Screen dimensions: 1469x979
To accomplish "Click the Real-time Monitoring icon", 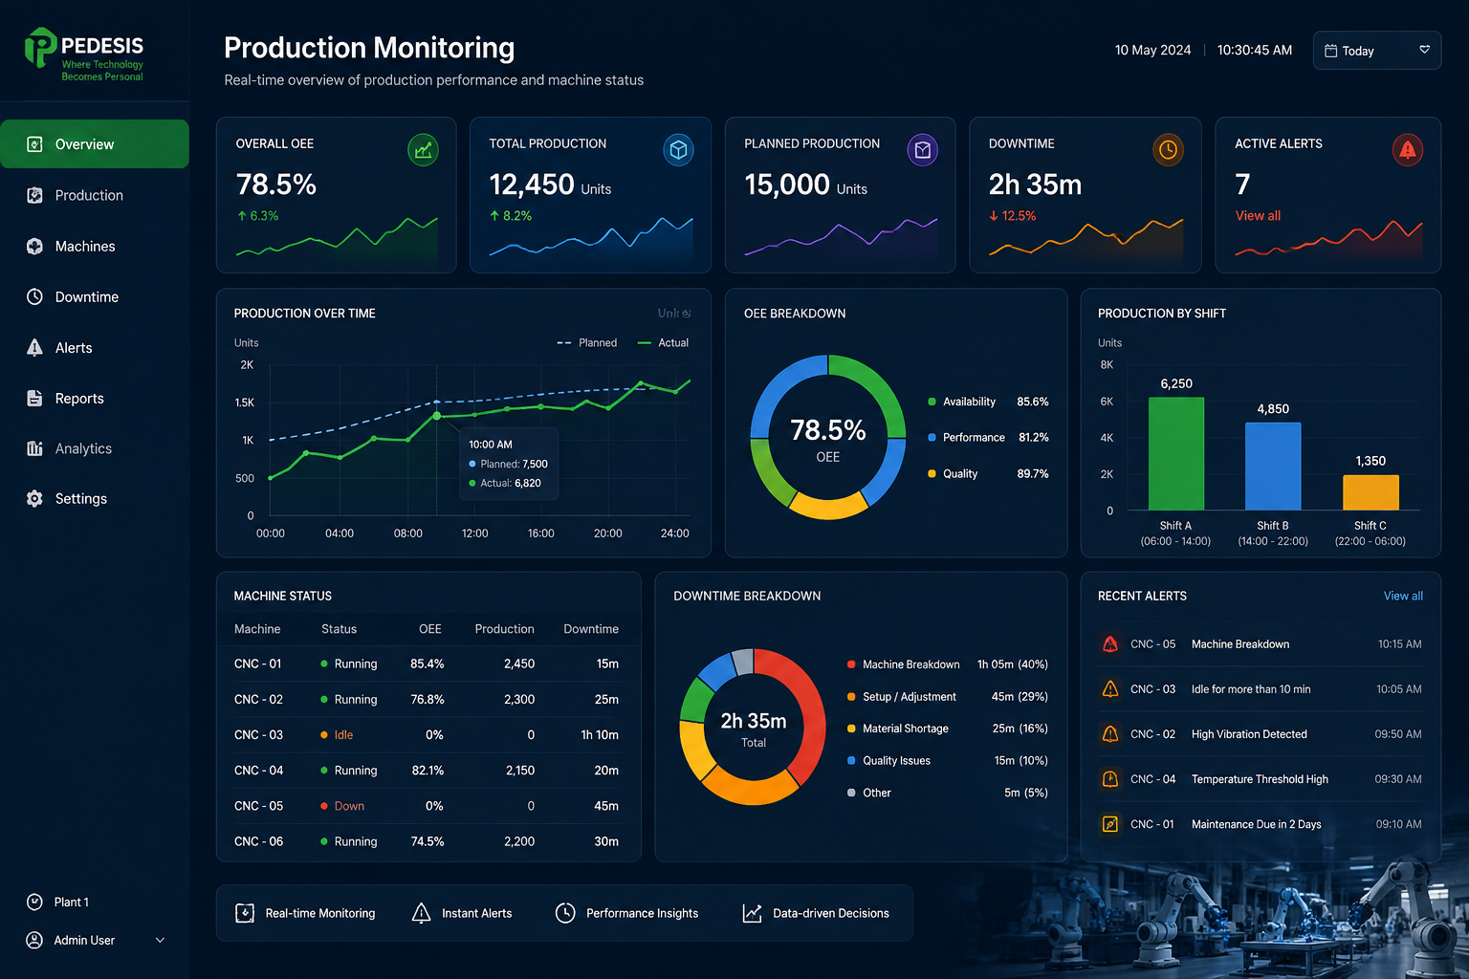I will coord(245,913).
